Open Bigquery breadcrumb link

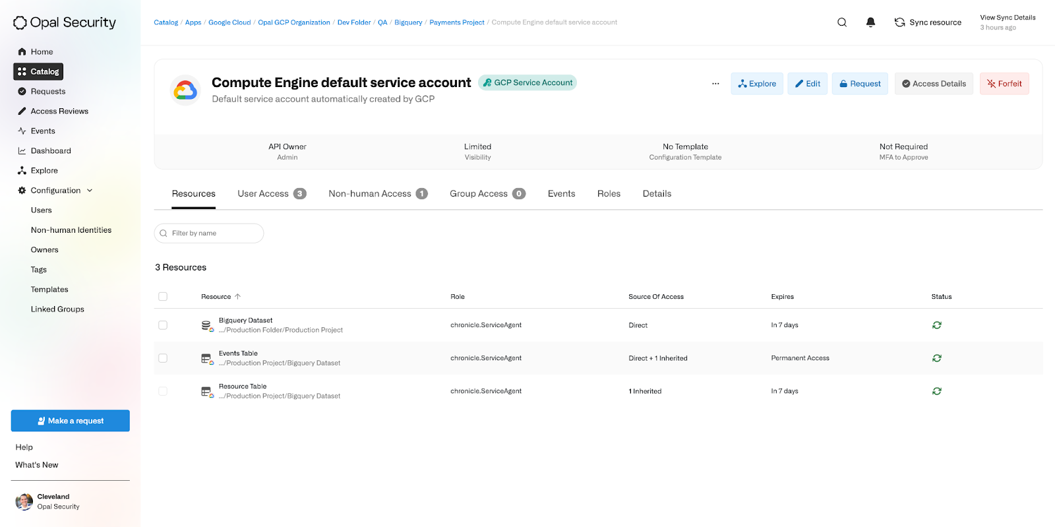point(408,22)
